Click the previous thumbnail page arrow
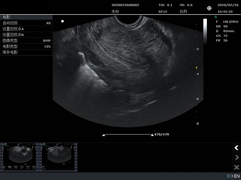Image resolution: width=241 pixels, height=180 pixels. point(236,148)
